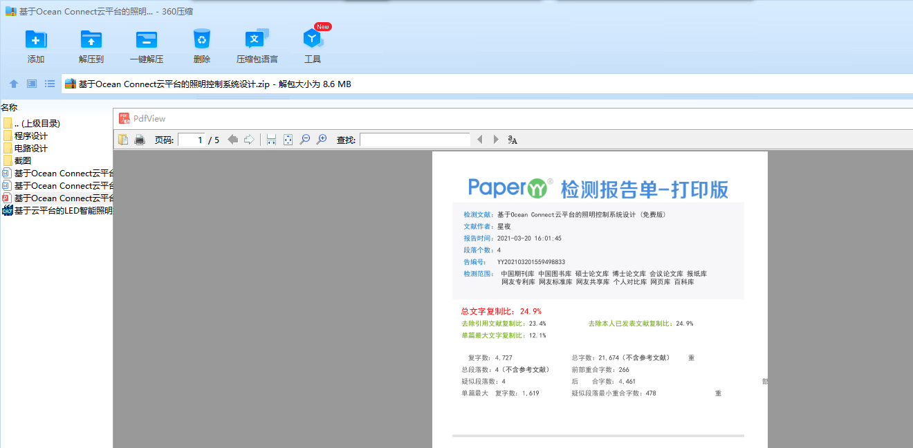Screen dimensions: 913x448
Task: Print the PDF with the printer icon
Action: click(x=139, y=140)
